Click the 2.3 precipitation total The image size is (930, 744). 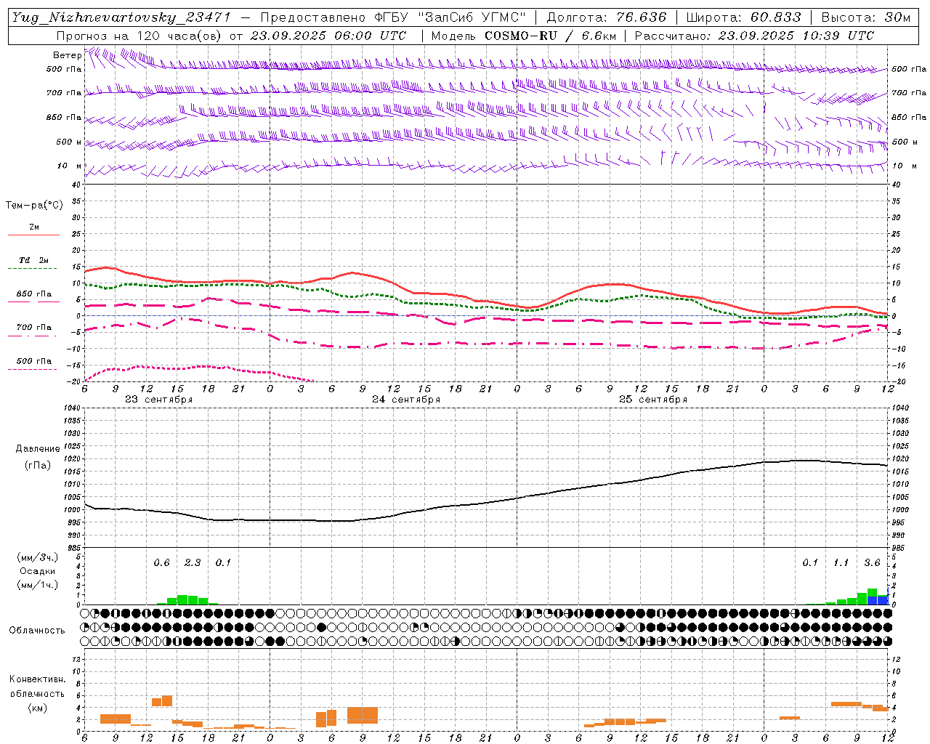pos(193,563)
